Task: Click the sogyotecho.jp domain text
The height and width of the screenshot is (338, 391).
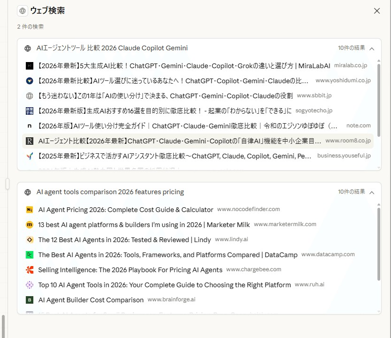Action: point(314,110)
